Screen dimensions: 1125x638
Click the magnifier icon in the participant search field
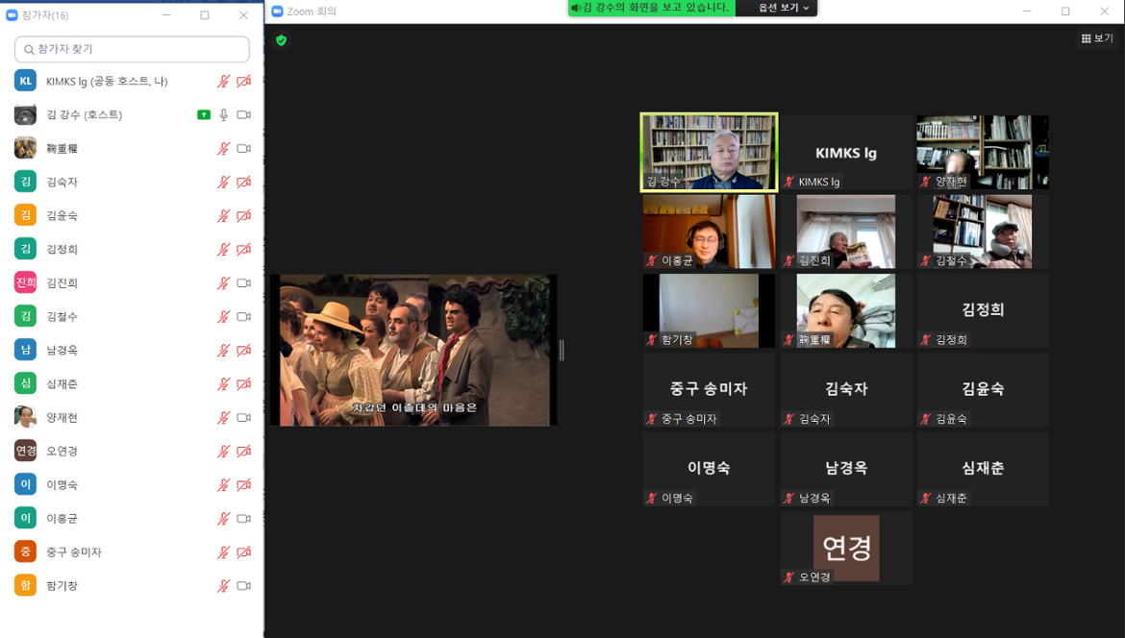click(x=27, y=47)
